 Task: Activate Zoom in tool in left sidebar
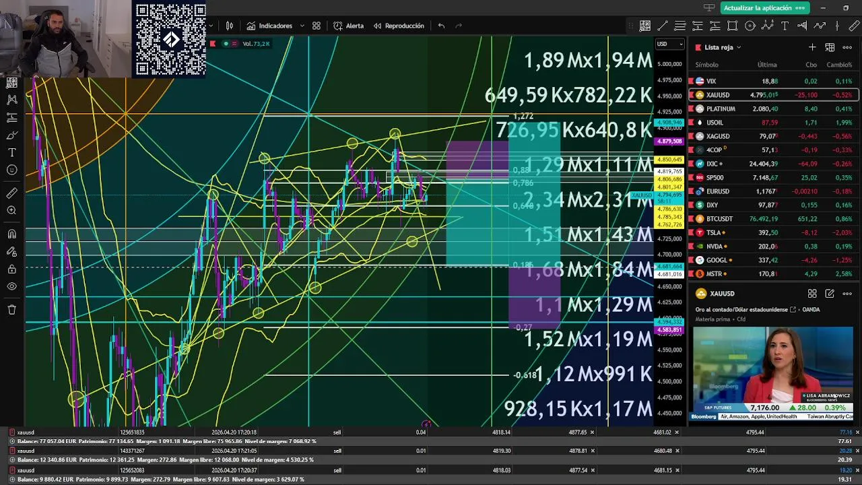[x=11, y=211]
